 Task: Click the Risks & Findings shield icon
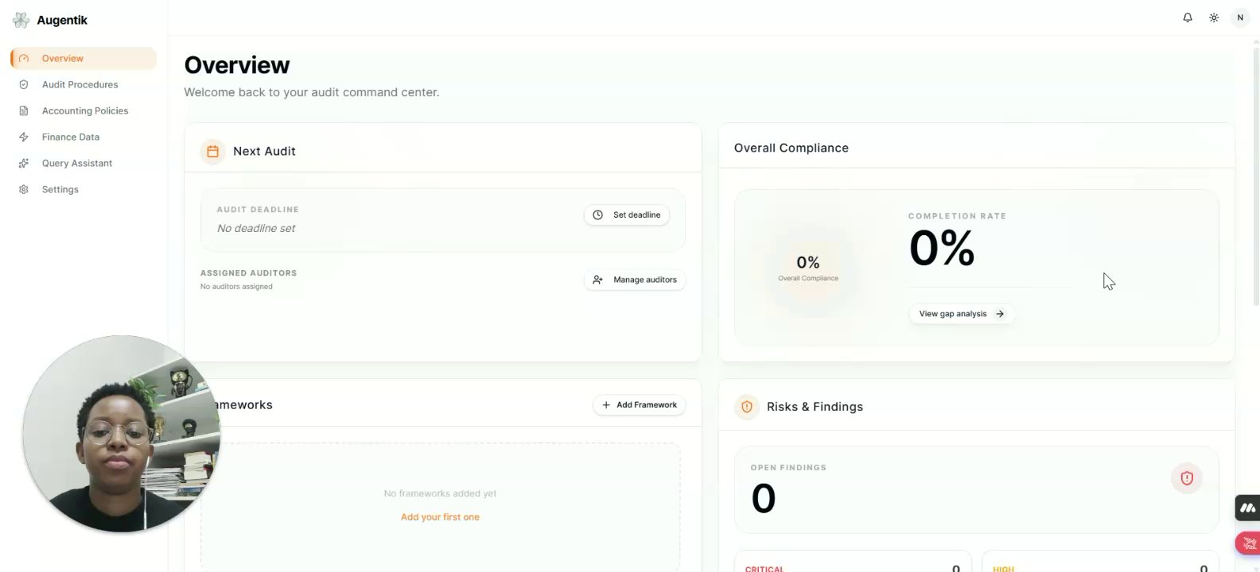747,407
